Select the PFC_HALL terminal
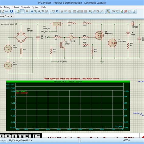 (46, 32)
